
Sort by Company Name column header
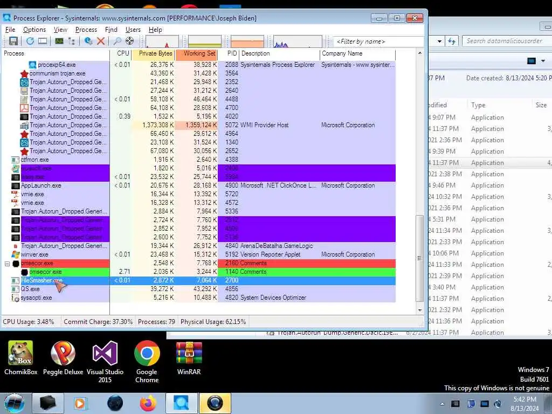[358, 53]
